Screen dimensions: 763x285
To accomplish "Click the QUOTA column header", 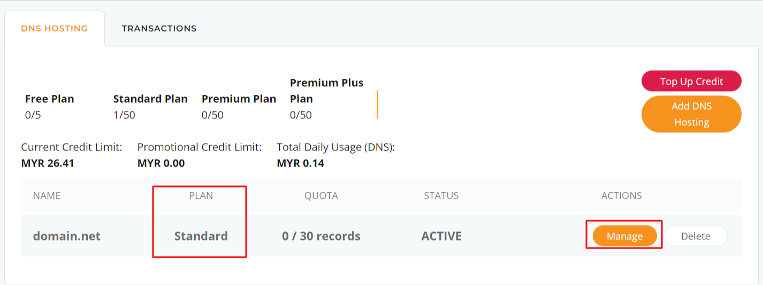I will [x=321, y=196].
